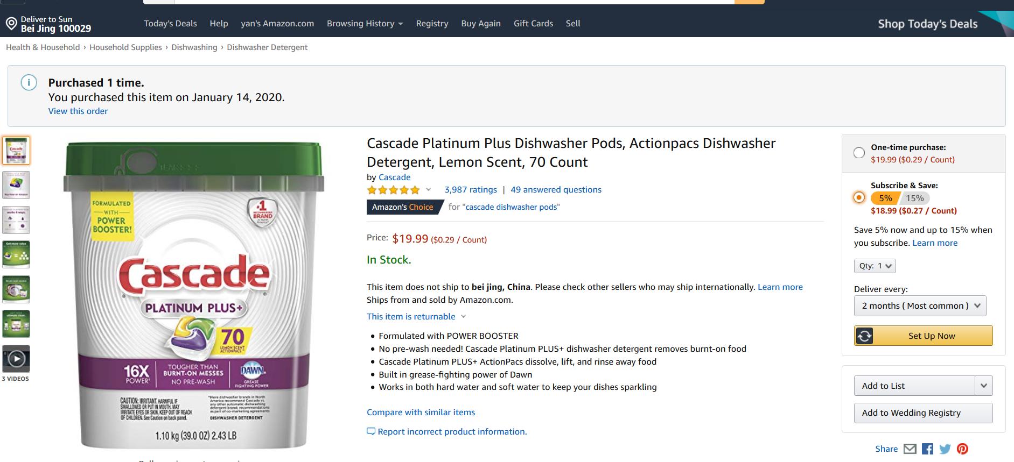This screenshot has width=1014, height=462.
Task: Play product video thumbnail icon
Action: 16,359
